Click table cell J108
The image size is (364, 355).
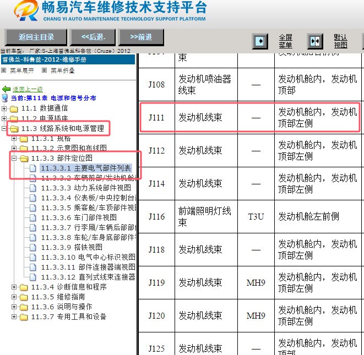[156, 84]
